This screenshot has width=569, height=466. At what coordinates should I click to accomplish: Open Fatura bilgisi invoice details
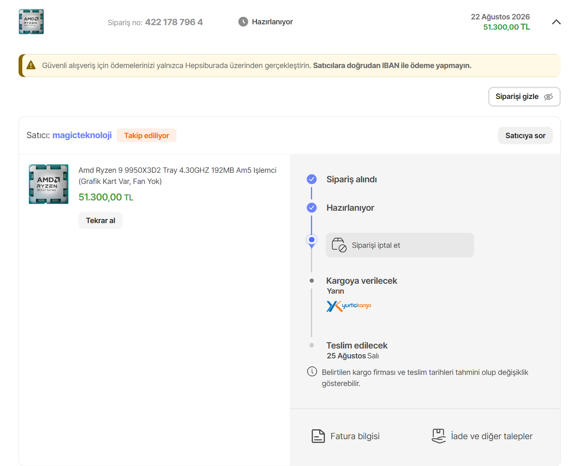point(346,436)
